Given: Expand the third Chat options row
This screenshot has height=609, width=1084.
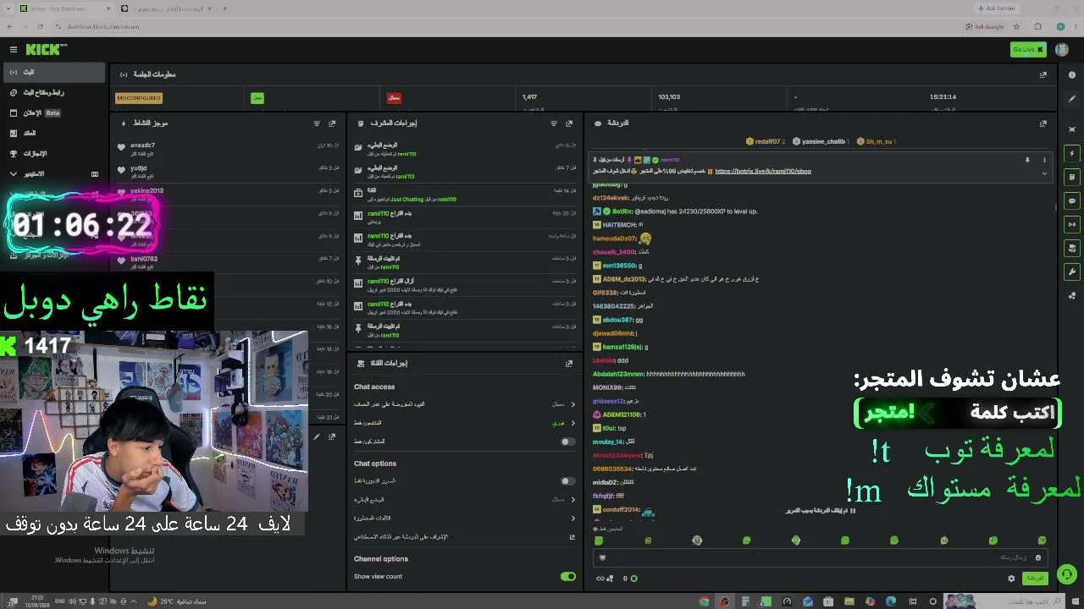Looking at the screenshot, I should pos(464,518).
